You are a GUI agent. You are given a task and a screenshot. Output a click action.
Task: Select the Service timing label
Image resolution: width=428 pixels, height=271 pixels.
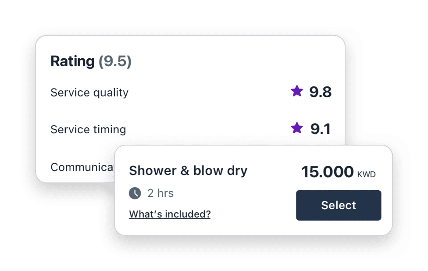pyautogui.click(x=88, y=129)
